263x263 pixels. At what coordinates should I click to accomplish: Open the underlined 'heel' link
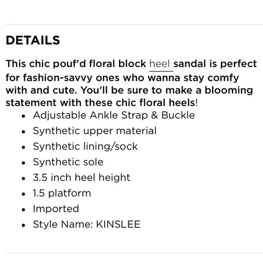160,64
